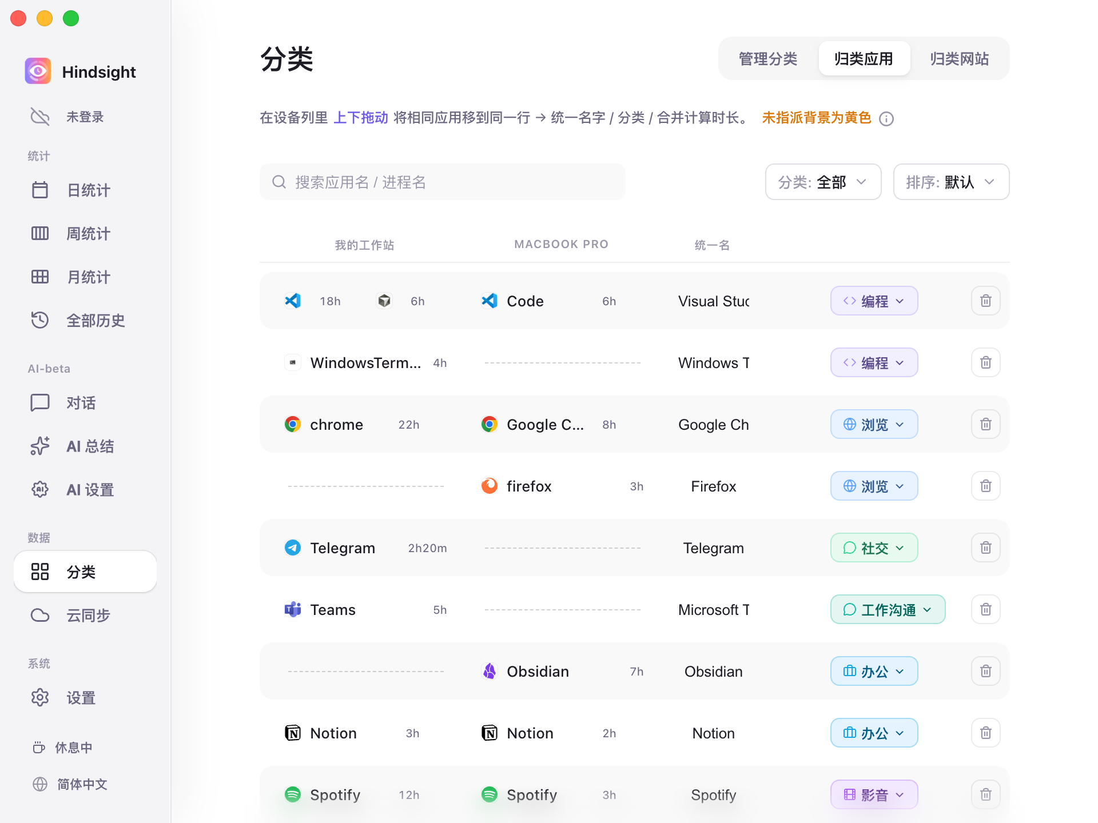1098x823 pixels.
Task: Open the AI 总结 page
Action: click(x=85, y=446)
